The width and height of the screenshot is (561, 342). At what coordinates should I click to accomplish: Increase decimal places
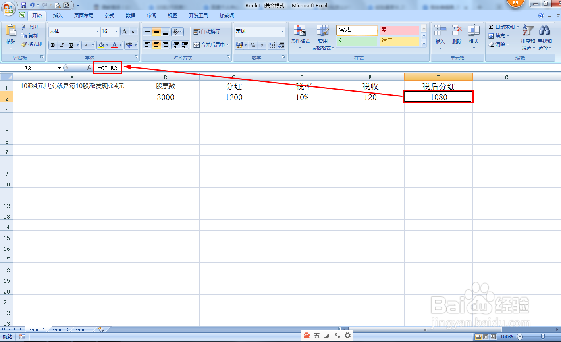tap(272, 45)
